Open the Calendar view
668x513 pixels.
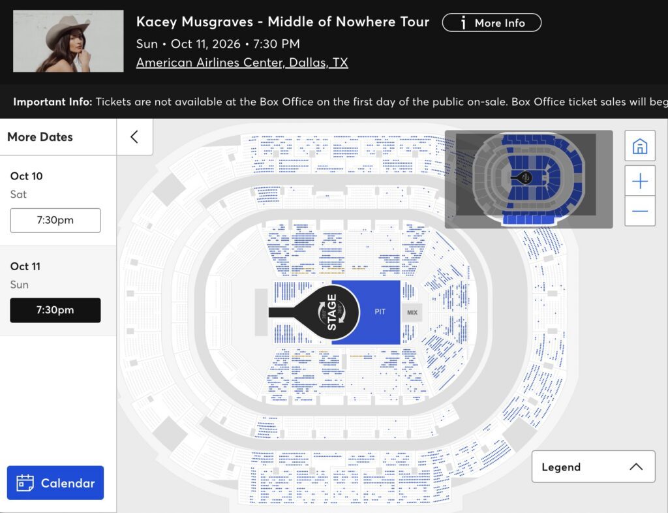tap(55, 483)
